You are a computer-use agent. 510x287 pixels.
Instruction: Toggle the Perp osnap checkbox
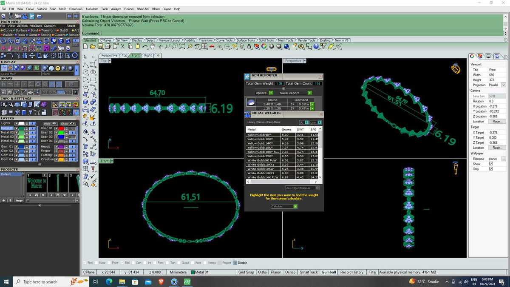pos(156,263)
